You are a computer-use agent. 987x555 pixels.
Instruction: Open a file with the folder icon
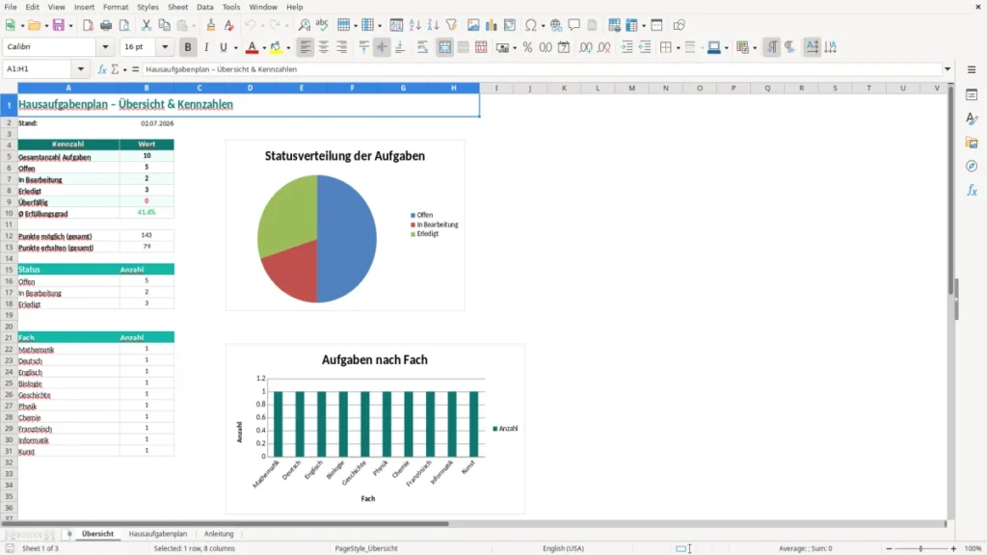(x=34, y=25)
